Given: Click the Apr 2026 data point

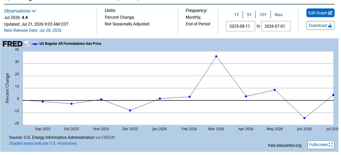Looking at the screenshot, I should [246, 96].
